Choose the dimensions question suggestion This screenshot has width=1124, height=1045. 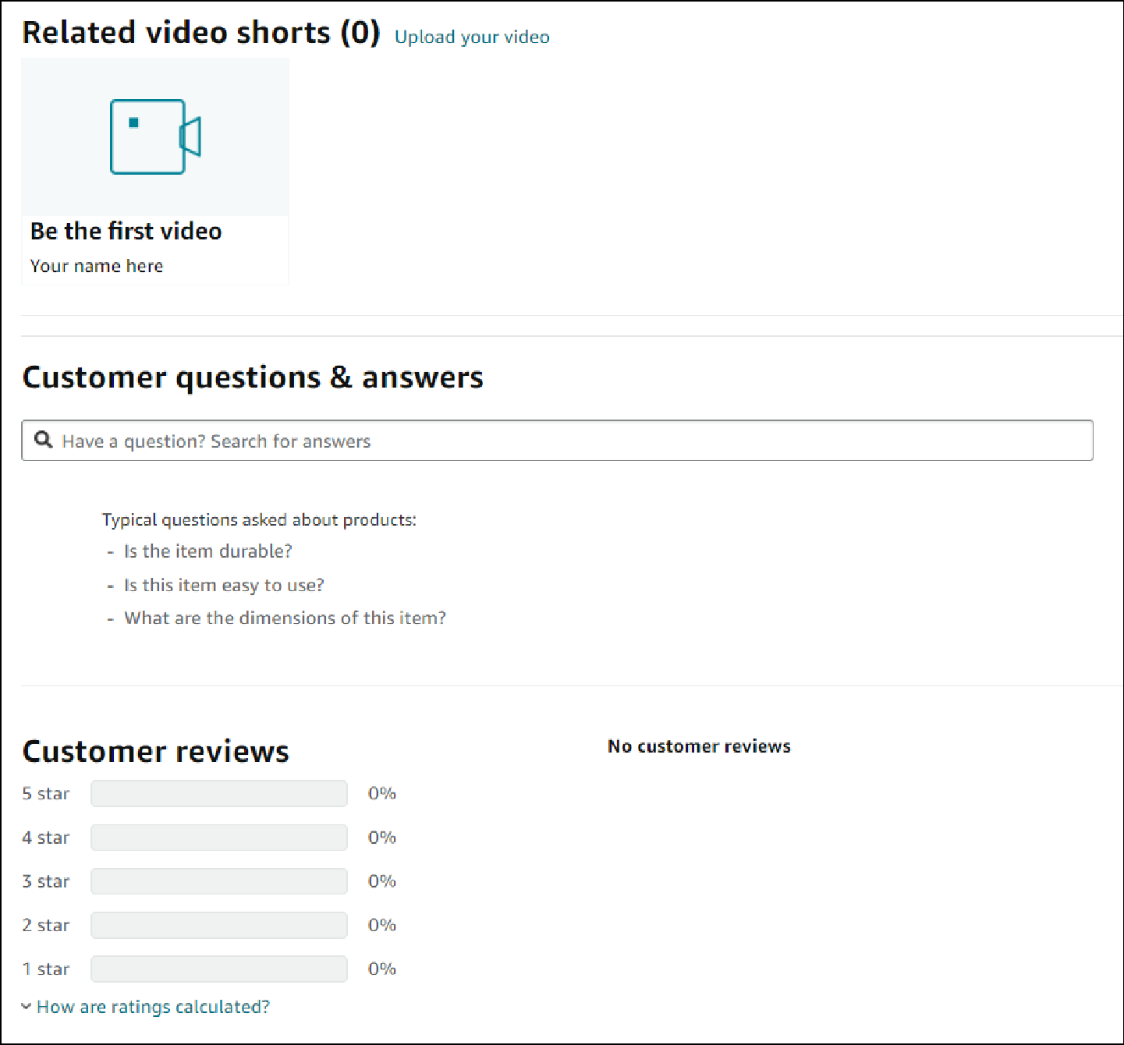[x=285, y=618]
